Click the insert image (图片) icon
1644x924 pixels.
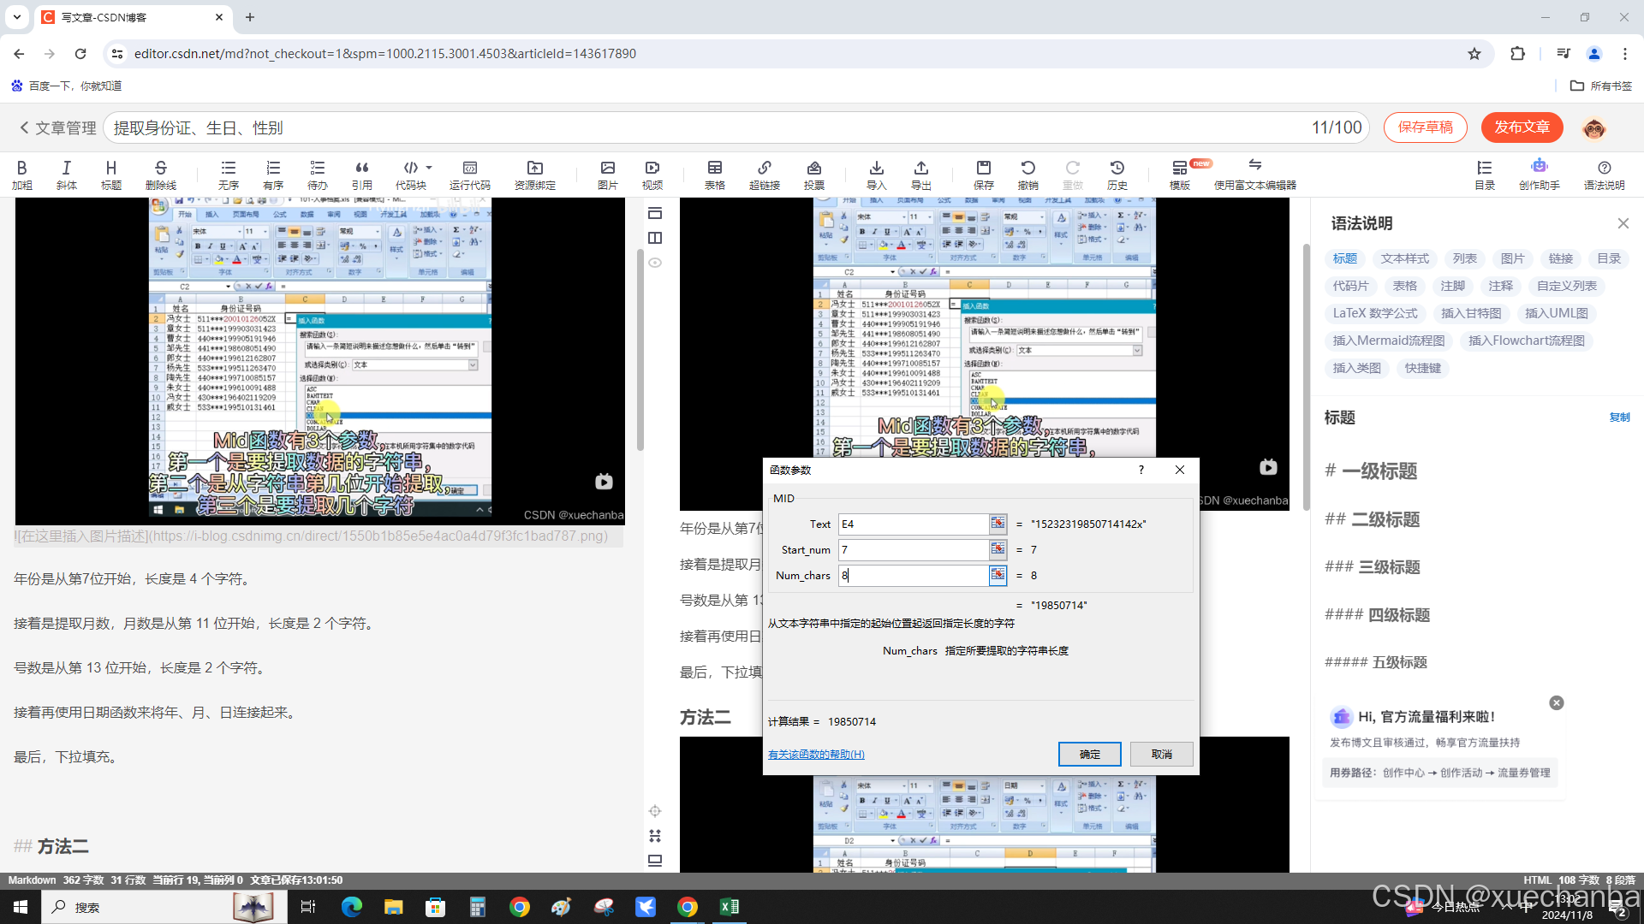click(607, 174)
